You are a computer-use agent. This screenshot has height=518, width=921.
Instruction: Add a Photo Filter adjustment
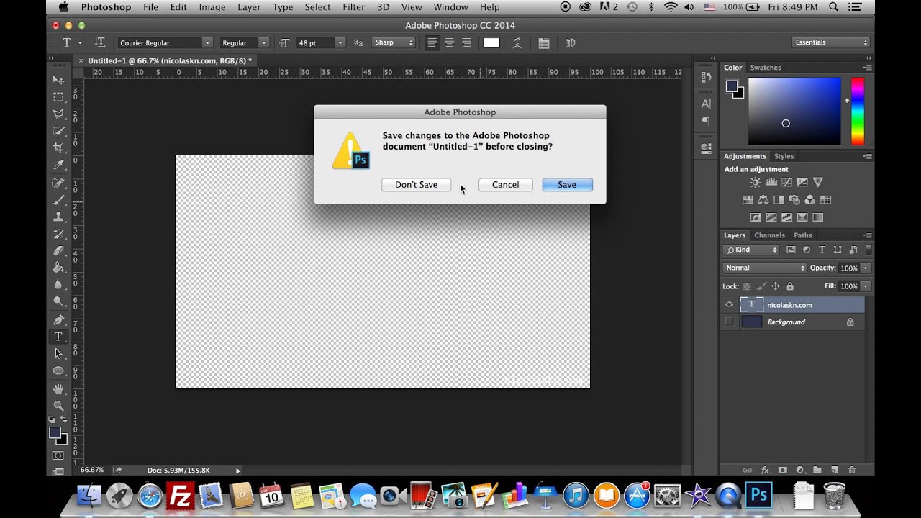click(794, 200)
